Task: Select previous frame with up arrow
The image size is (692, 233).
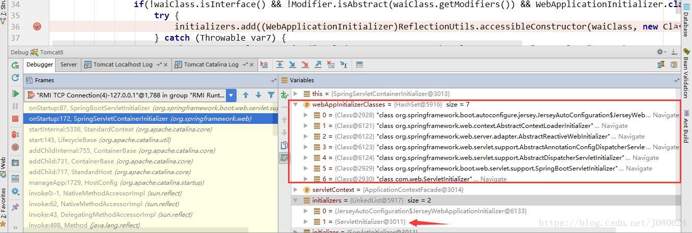Action: click(246, 95)
